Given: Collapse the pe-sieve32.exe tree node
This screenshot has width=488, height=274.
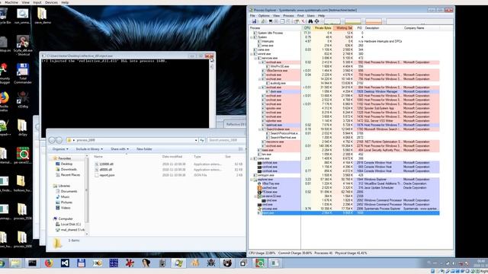Looking at the screenshot, I should coord(255,196).
